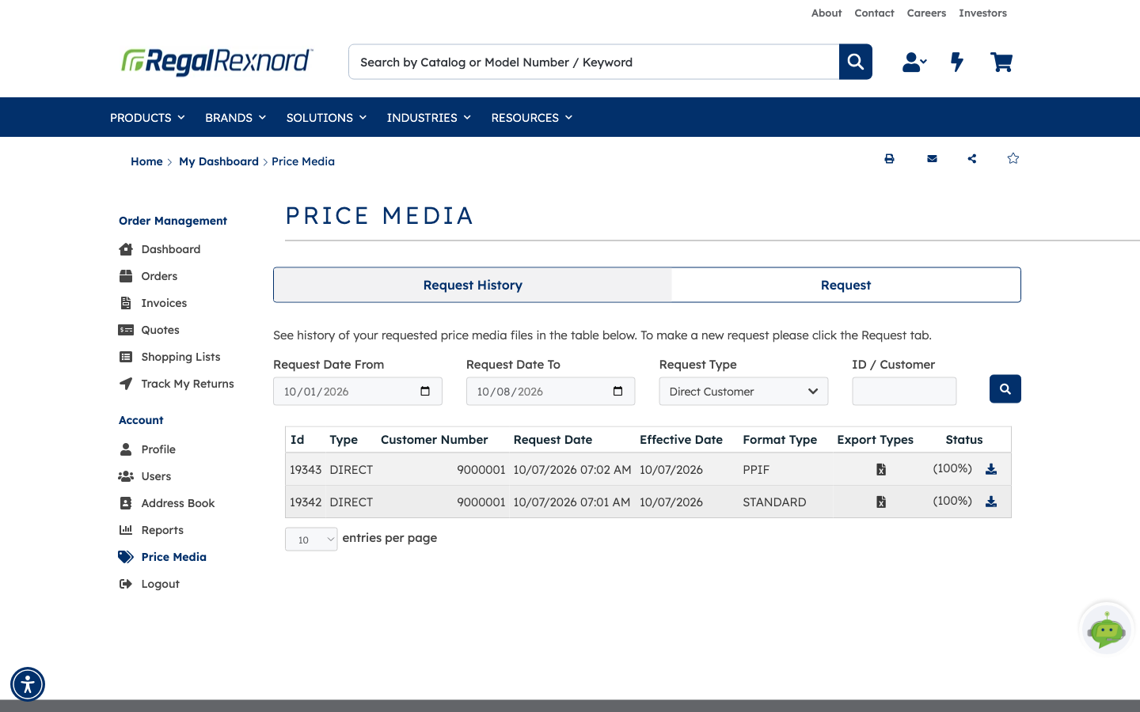Expand the Brands menu
1140x712 pixels.
[235, 117]
